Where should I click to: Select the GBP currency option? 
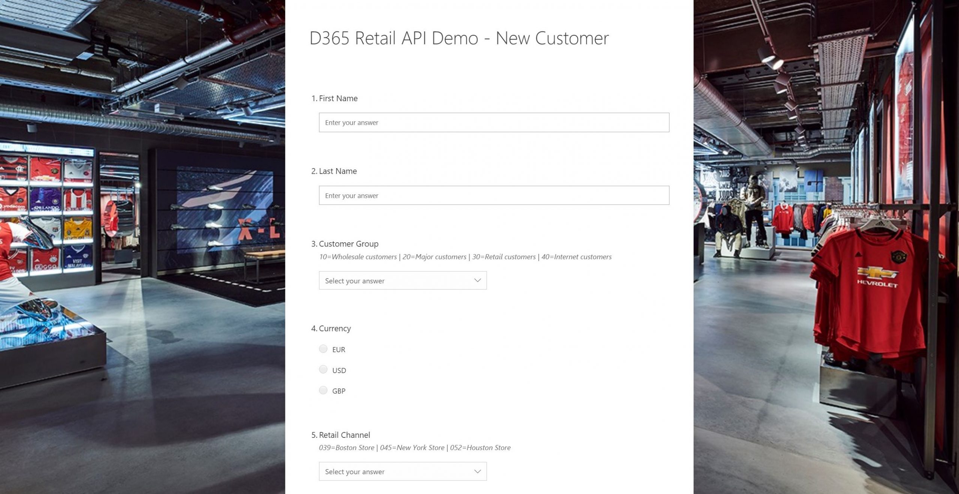(x=323, y=390)
